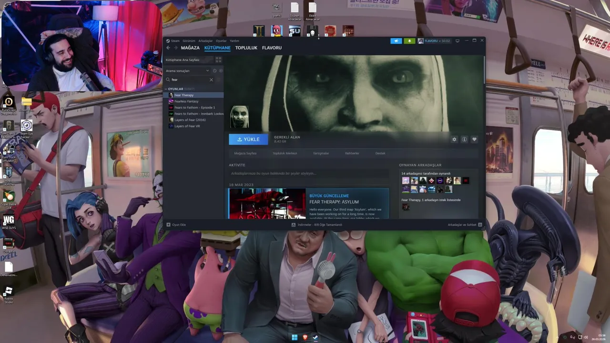Select Fear Therapy in the game list
Viewport: 610px width, 343px height.
pos(193,95)
